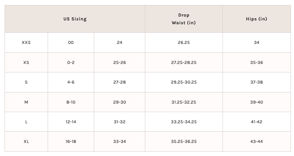Click the Hips (in) column header
Viewport: 294px width, 156px height.
click(x=256, y=19)
